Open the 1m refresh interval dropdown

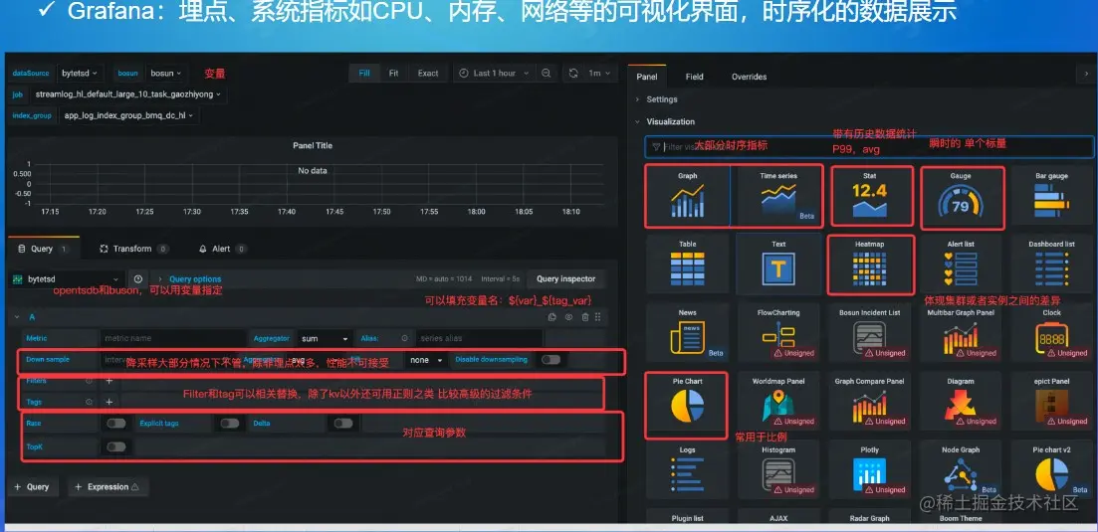599,73
